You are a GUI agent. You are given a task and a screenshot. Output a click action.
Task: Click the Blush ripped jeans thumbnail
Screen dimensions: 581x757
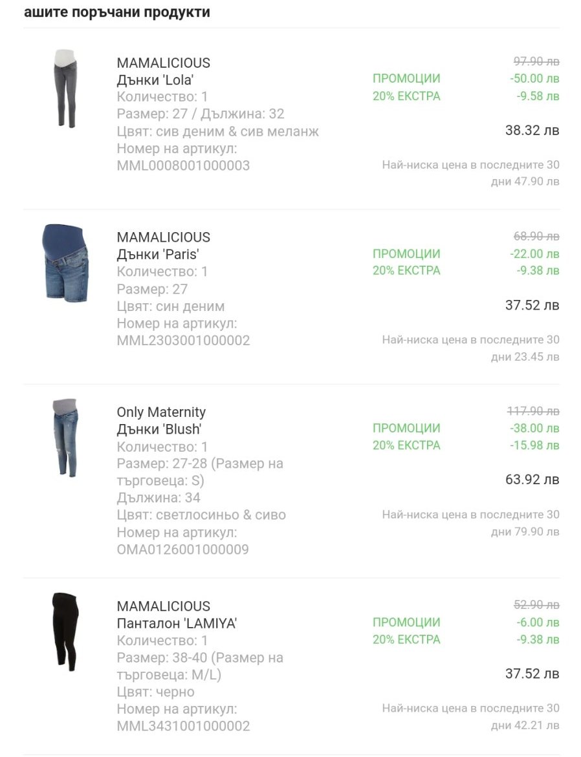pos(65,438)
